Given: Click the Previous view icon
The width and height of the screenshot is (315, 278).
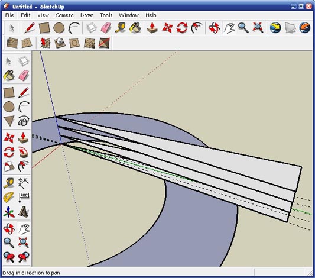Looking at the screenshot, I should pyautogui.click(x=9, y=257).
